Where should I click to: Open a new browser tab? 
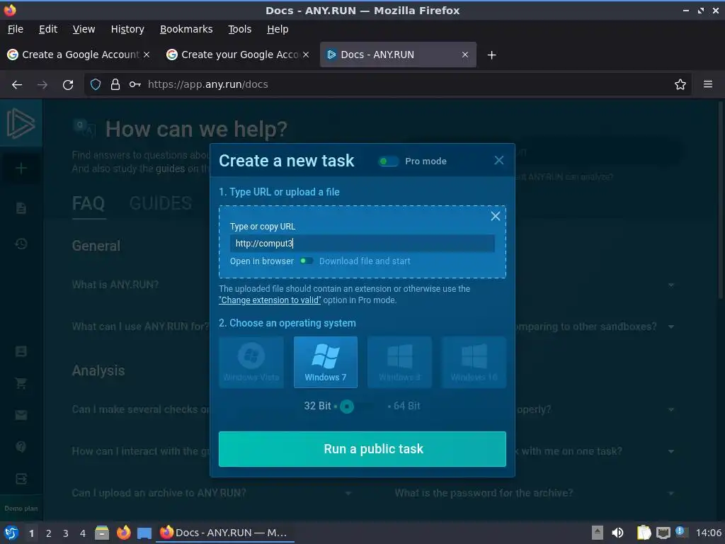pos(491,55)
